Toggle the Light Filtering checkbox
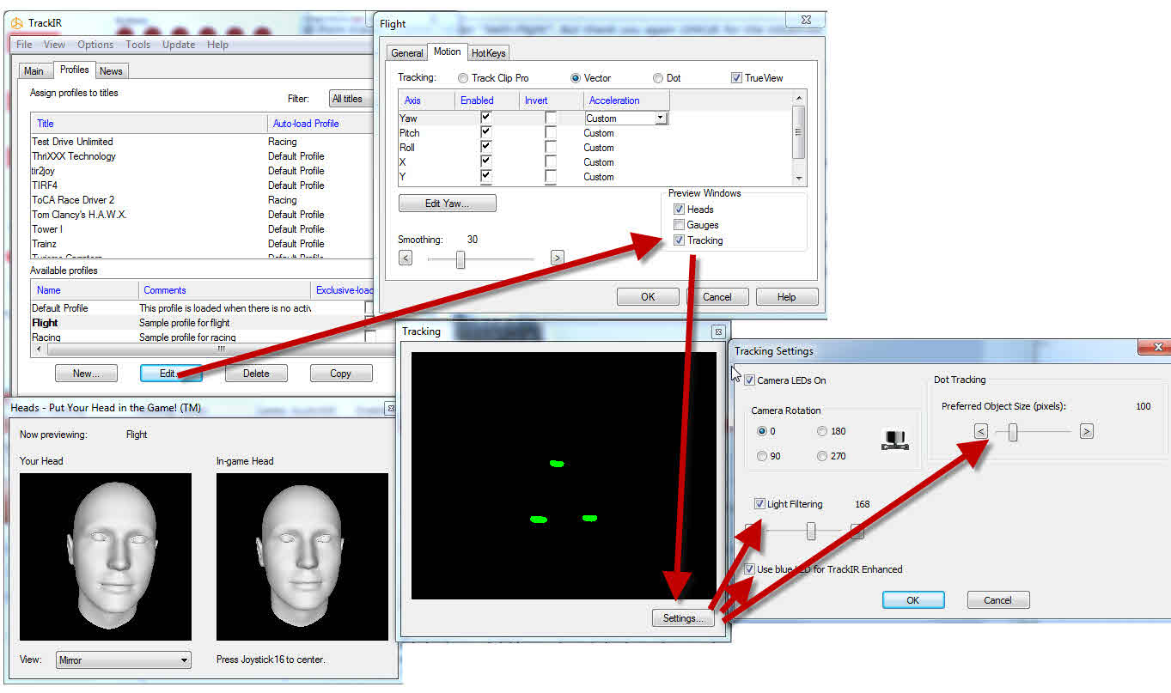This screenshot has width=1171, height=693. tap(759, 504)
